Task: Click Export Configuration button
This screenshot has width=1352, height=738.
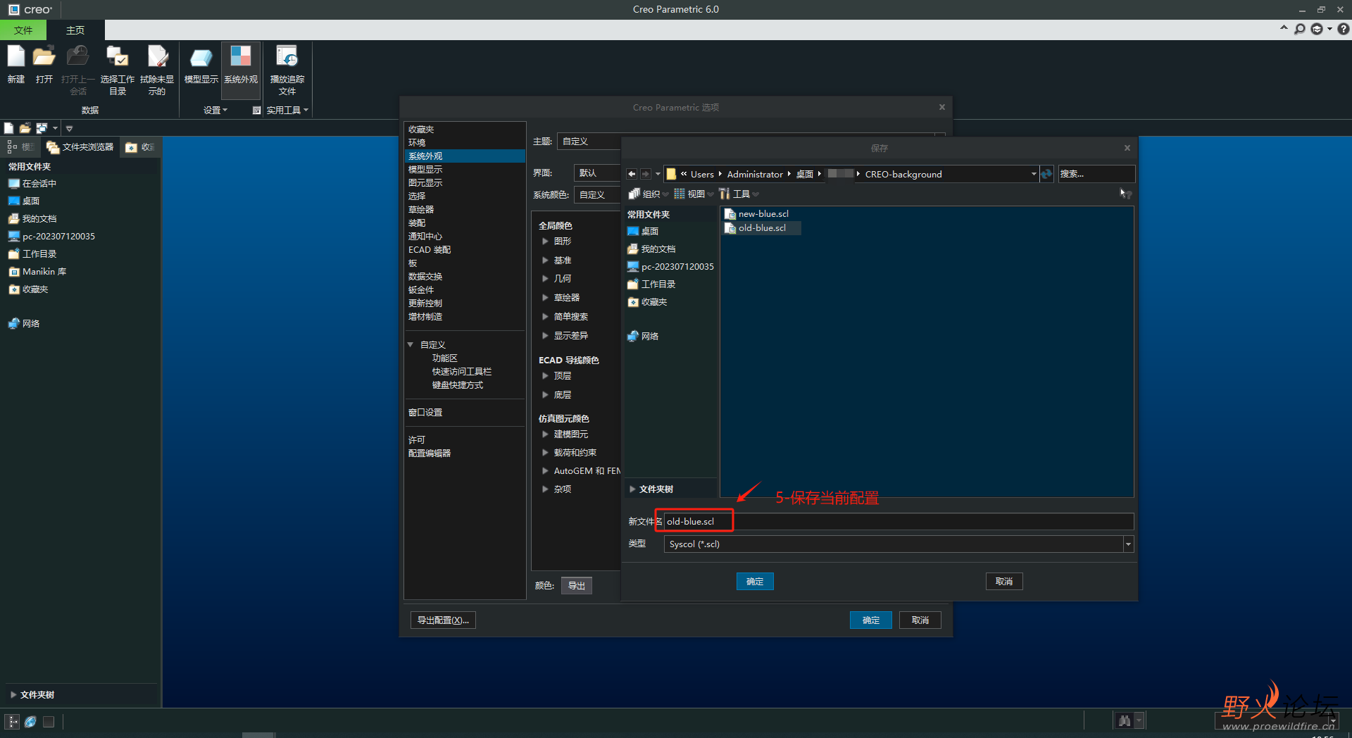Action: [x=443, y=620]
